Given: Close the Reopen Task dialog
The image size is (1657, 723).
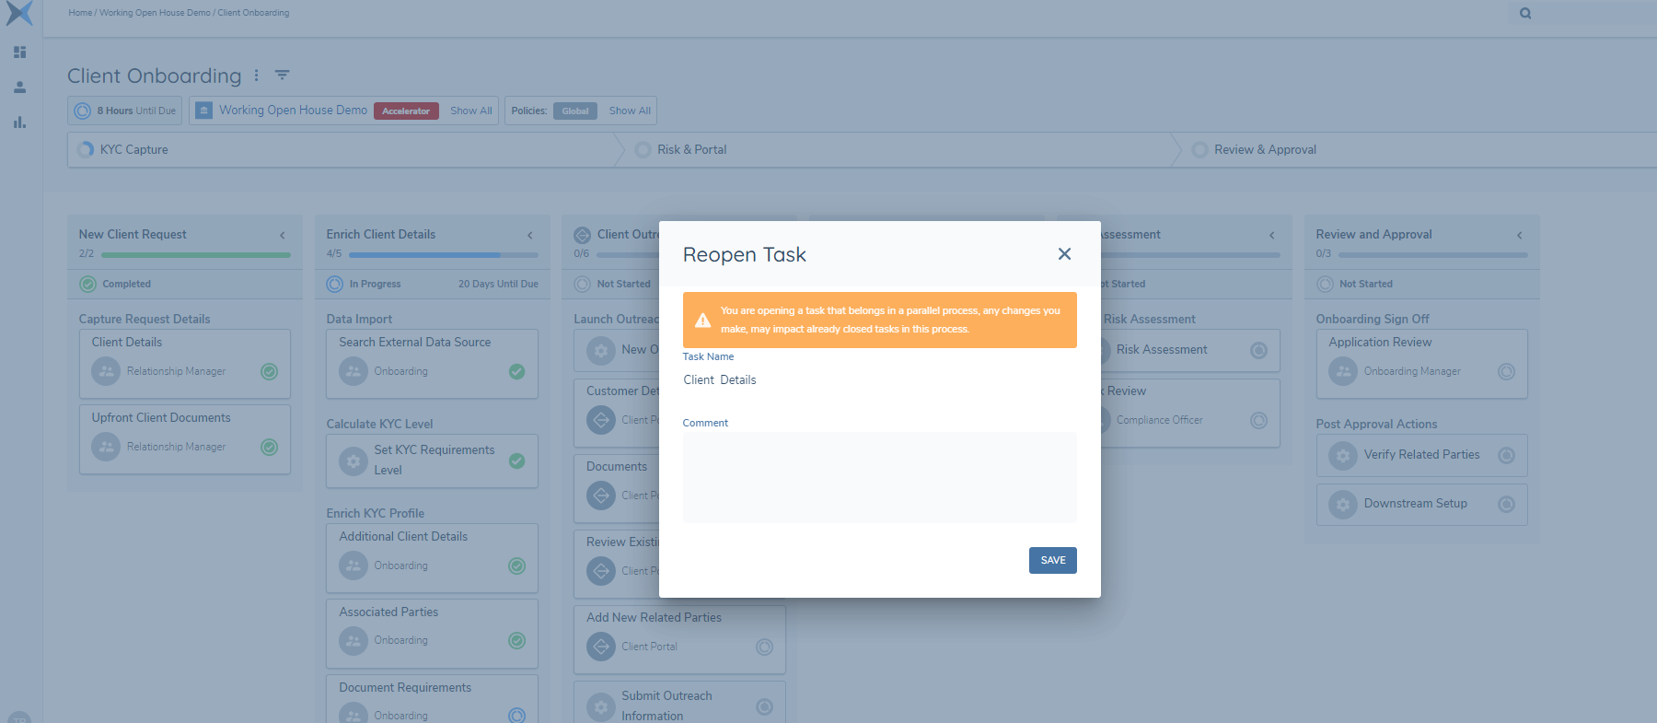Looking at the screenshot, I should click(x=1064, y=253).
